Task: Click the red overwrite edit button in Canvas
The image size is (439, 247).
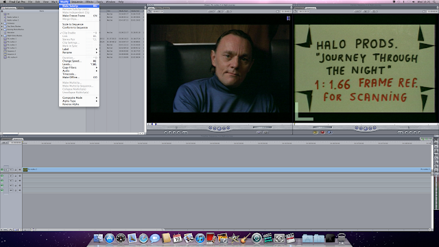Action: click(x=322, y=132)
